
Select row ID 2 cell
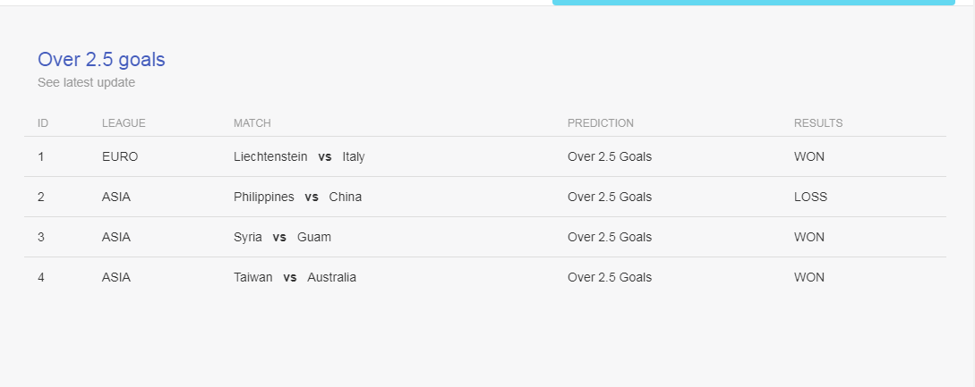pos(41,197)
